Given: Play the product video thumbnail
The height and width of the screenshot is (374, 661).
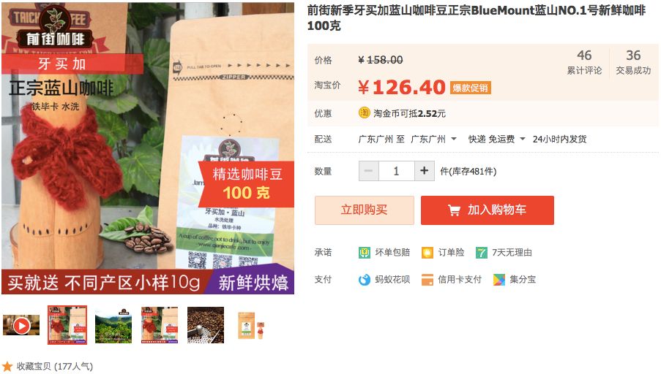Looking at the screenshot, I should [x=21, y=325].
